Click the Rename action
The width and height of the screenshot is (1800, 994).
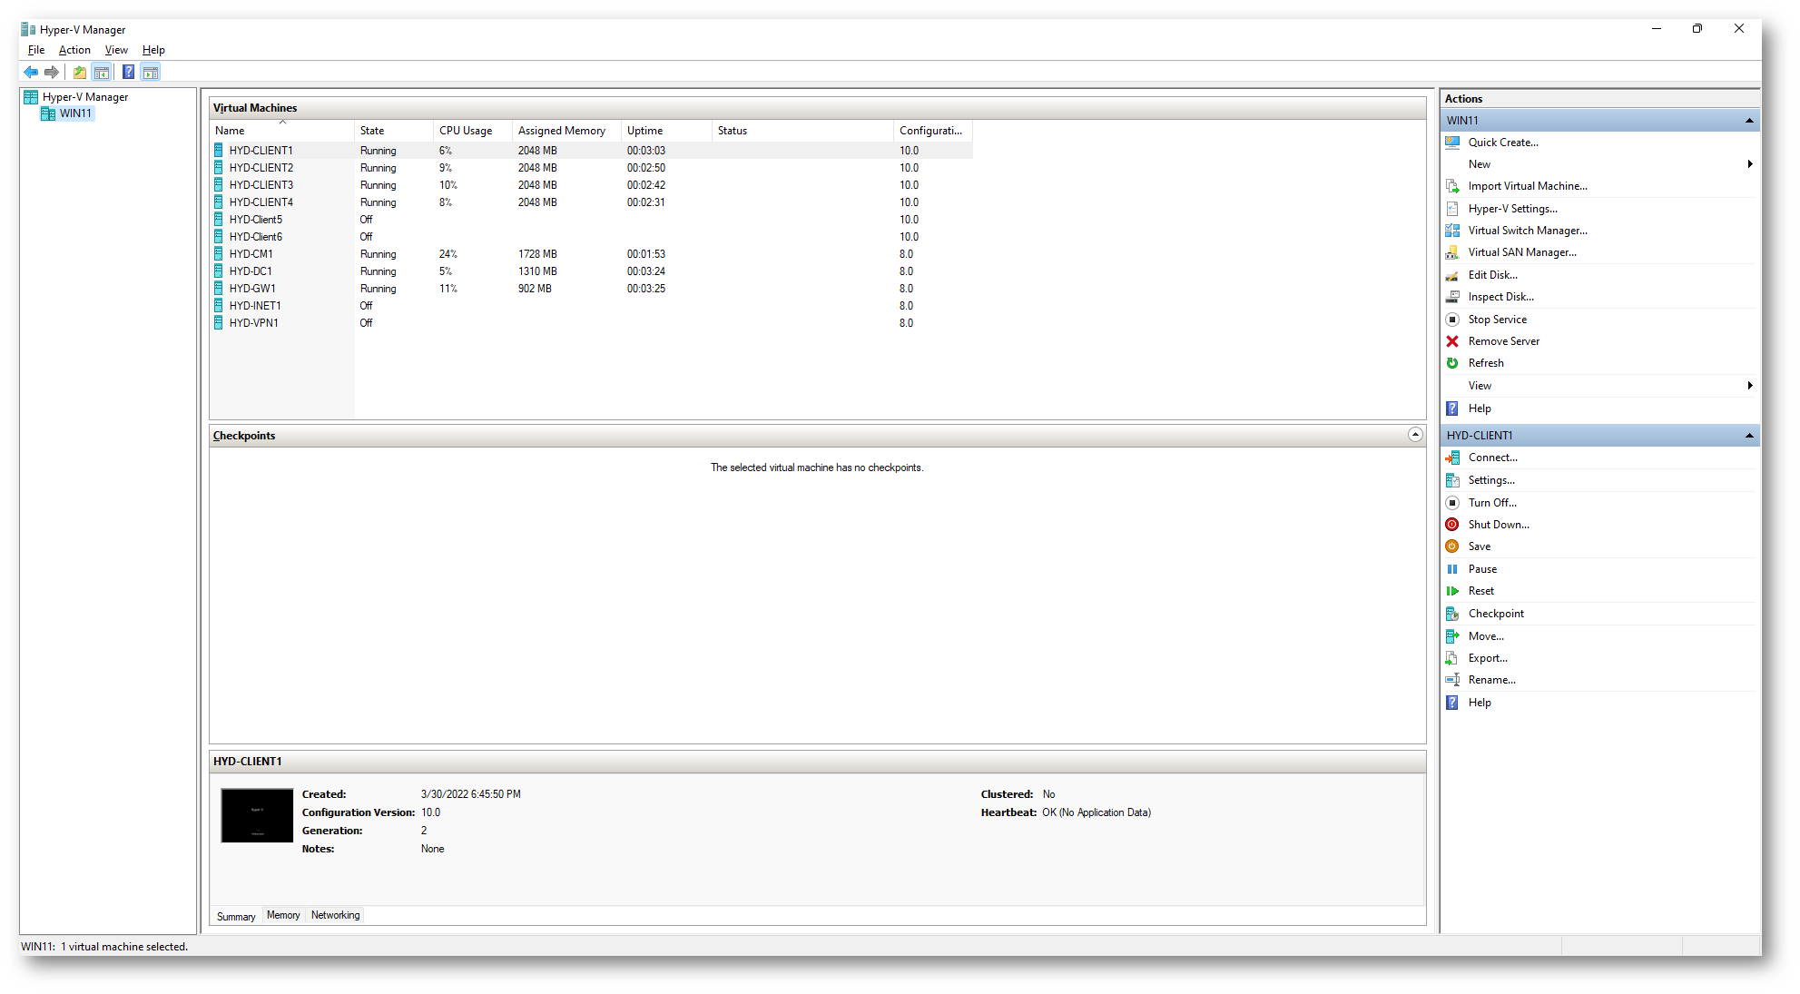1491,680
